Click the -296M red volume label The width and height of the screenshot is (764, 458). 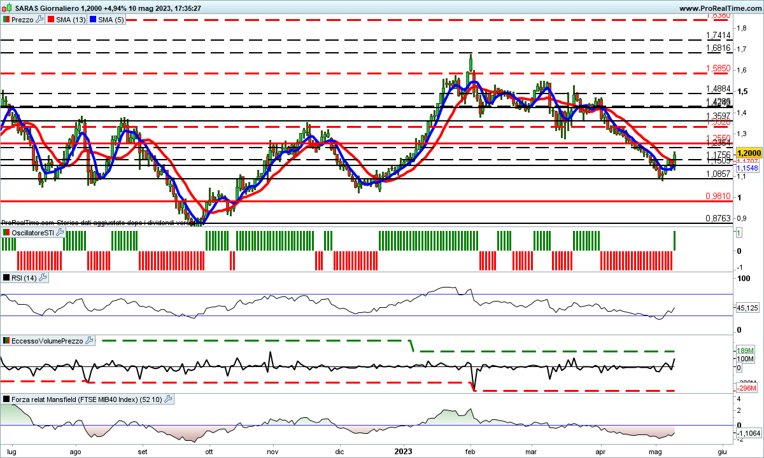(x=746, y=388)
